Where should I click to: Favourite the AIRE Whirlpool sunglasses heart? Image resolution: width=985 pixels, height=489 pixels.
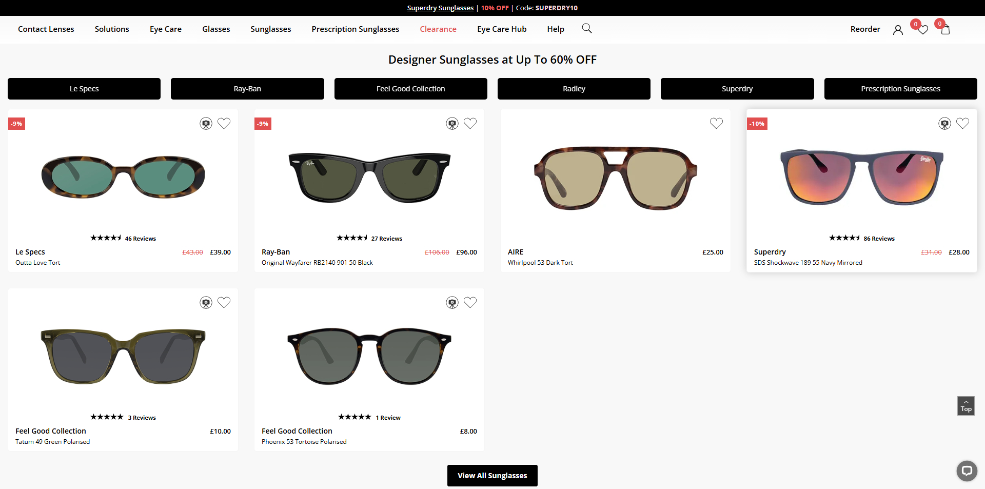[716, 123]
